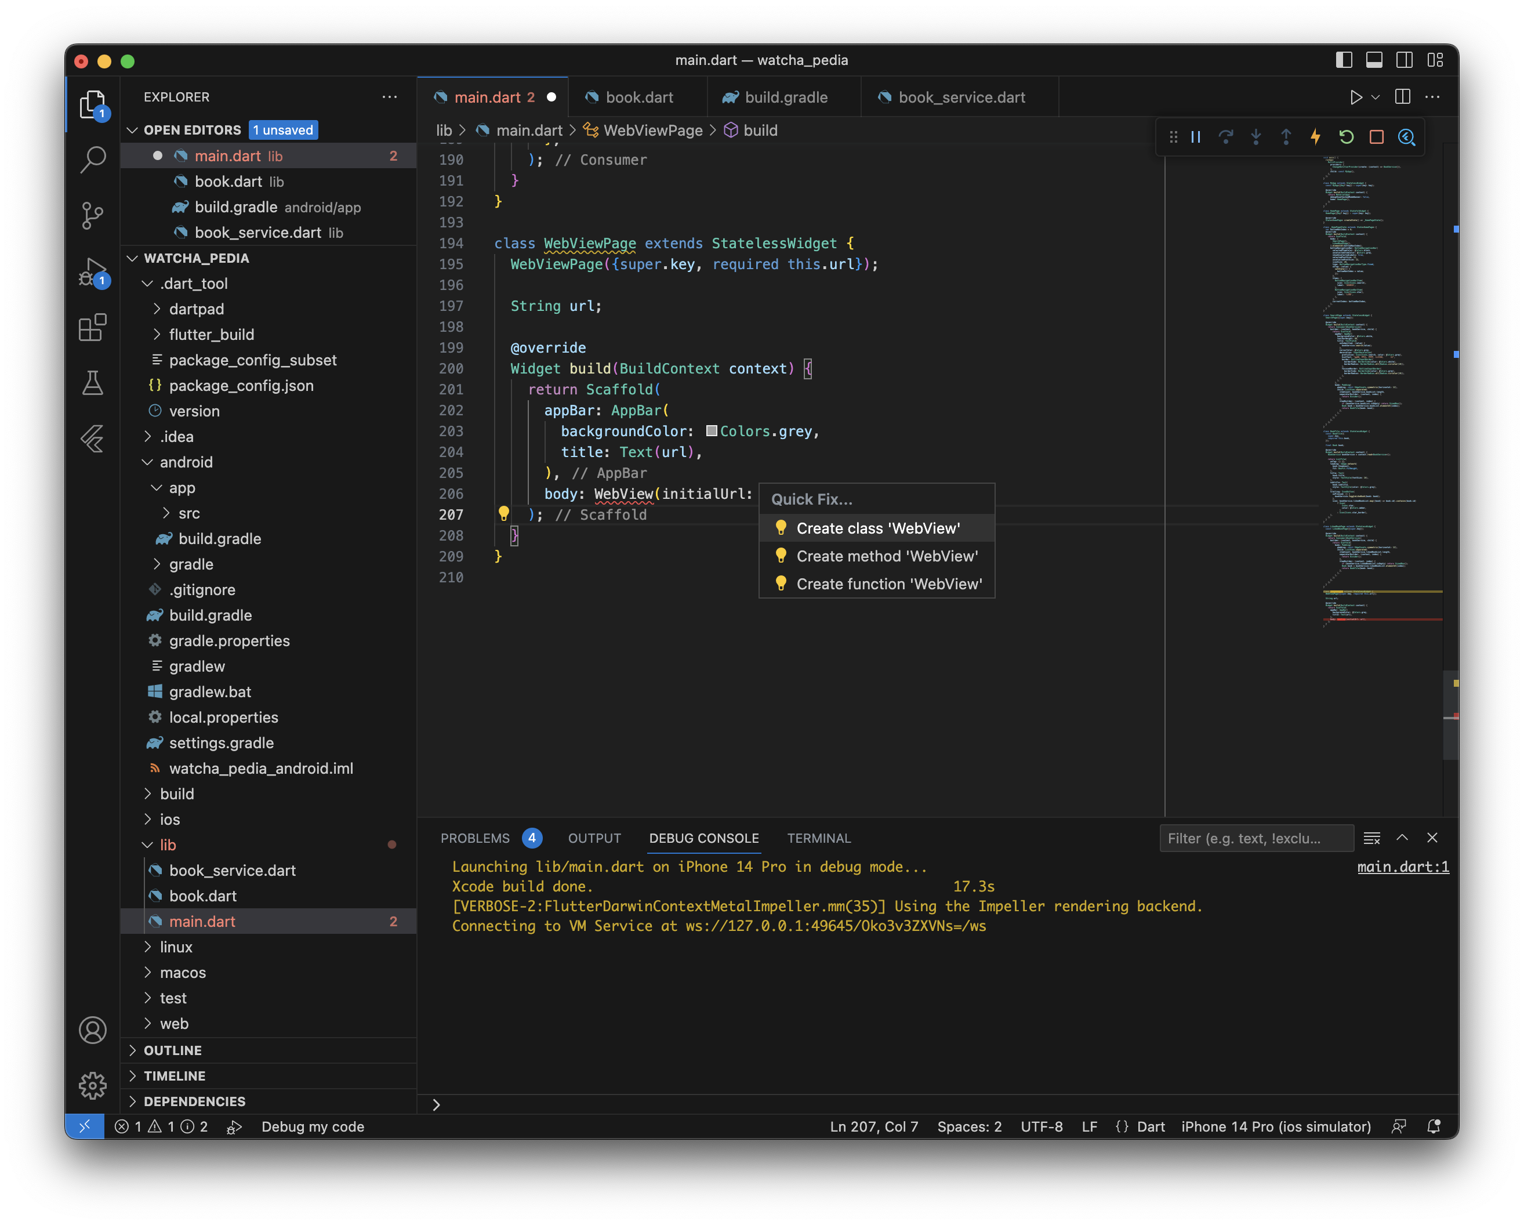Screen dimensions: 1524x1225
Task: Open the OUTPUT panel tab
Action: tap(594, 838)
